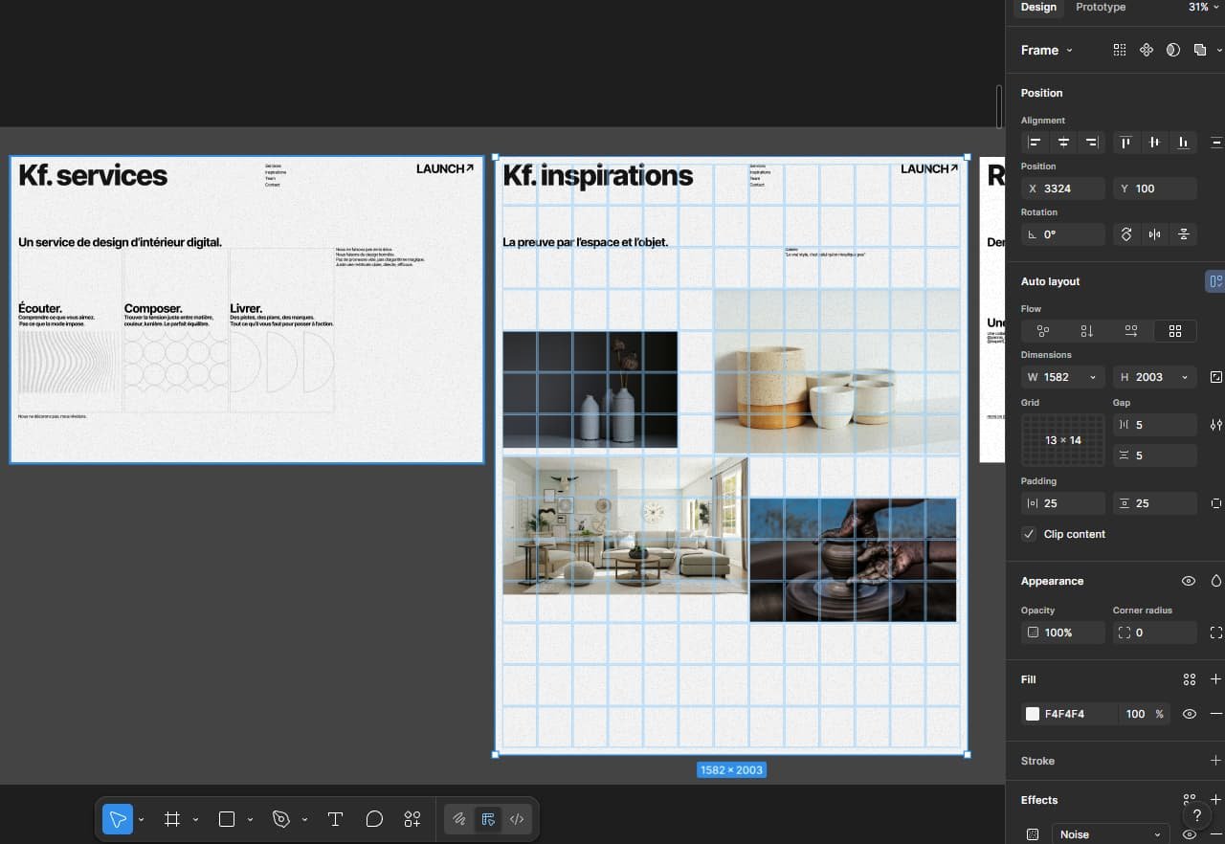
Task: Open the Actions components tool
Action: 412,819
